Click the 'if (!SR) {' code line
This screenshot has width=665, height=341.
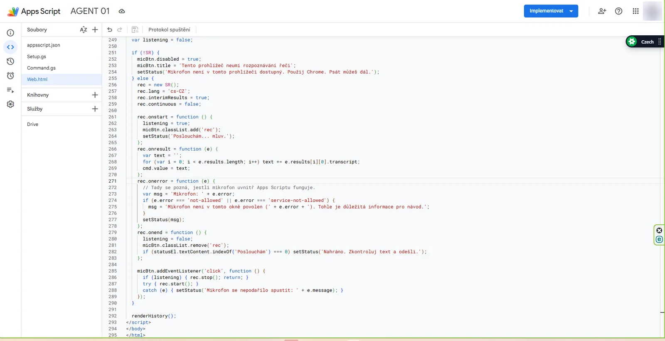coord(145,53)
